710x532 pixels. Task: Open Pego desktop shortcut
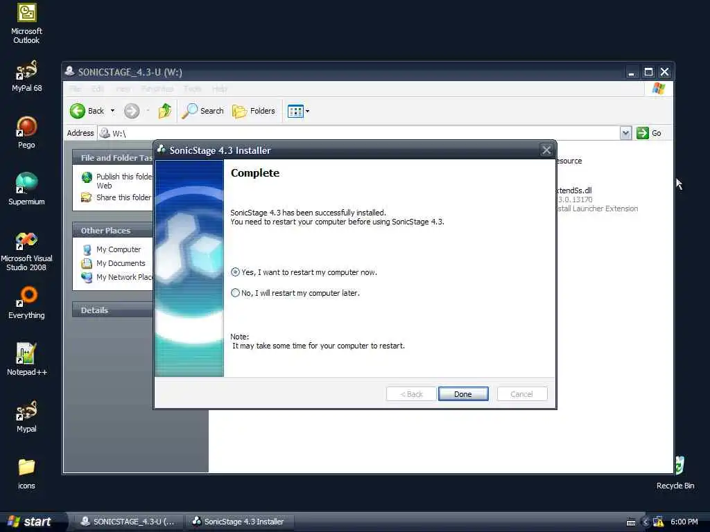pos(26,132)
